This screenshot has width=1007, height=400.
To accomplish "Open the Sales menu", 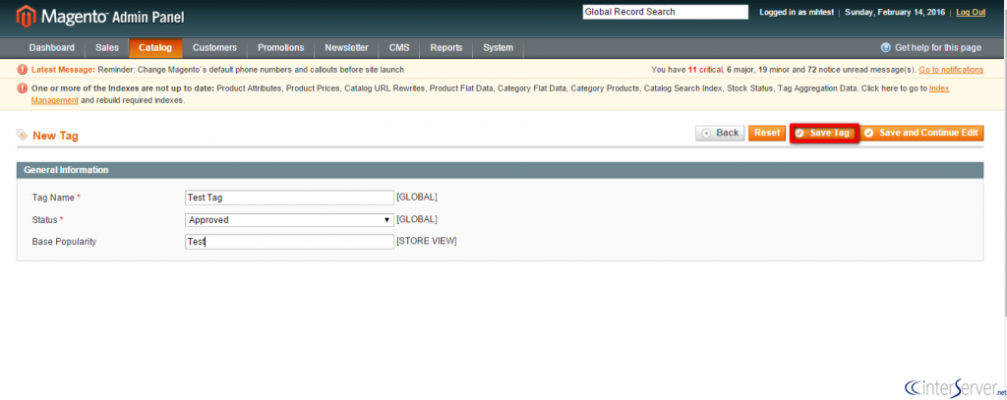I will (x=107, y=47).
